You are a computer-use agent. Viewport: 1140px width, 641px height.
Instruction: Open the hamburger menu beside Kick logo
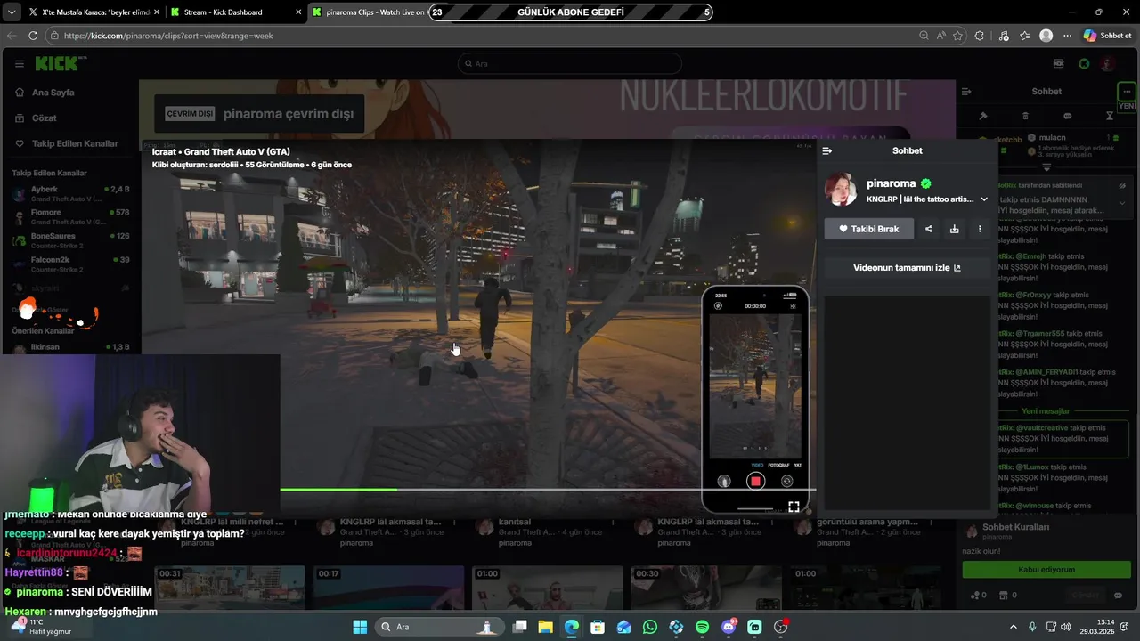pos(19,64)
